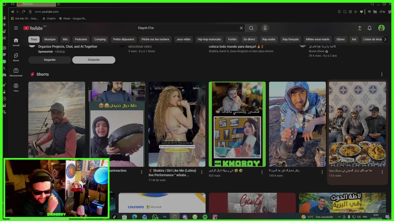394x221 pixels.
Task: Open a new browser tab
Action: [58, 4]
